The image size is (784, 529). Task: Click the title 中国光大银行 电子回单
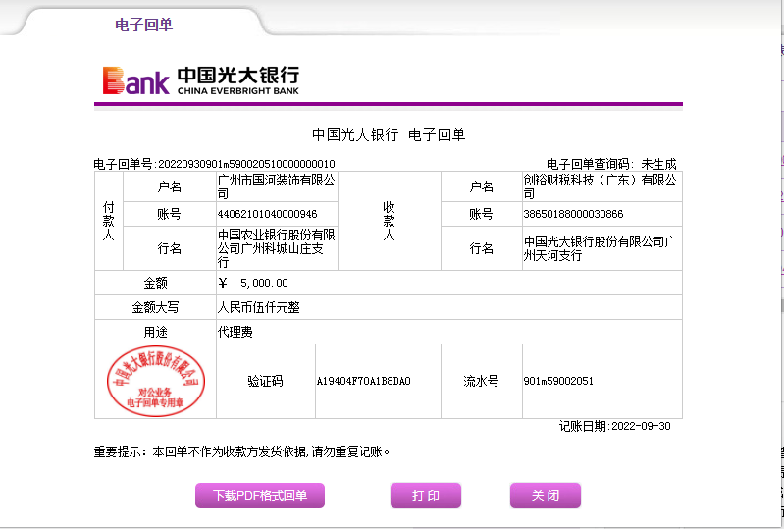click(x=389, y=134)
